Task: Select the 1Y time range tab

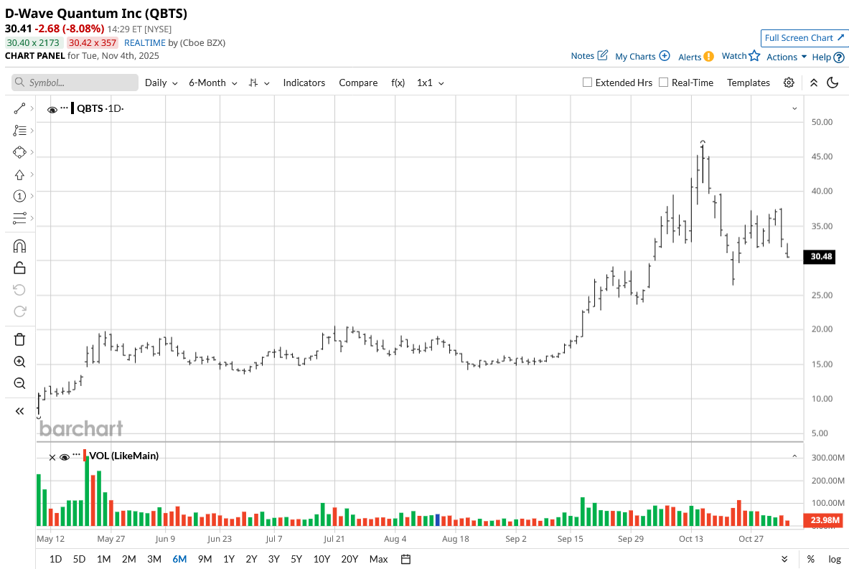Action: tap(229, 559)
